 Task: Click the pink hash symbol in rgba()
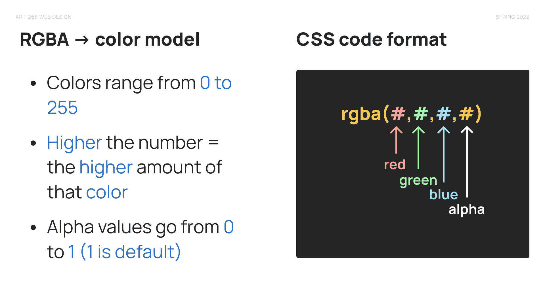tap(398, 114)
